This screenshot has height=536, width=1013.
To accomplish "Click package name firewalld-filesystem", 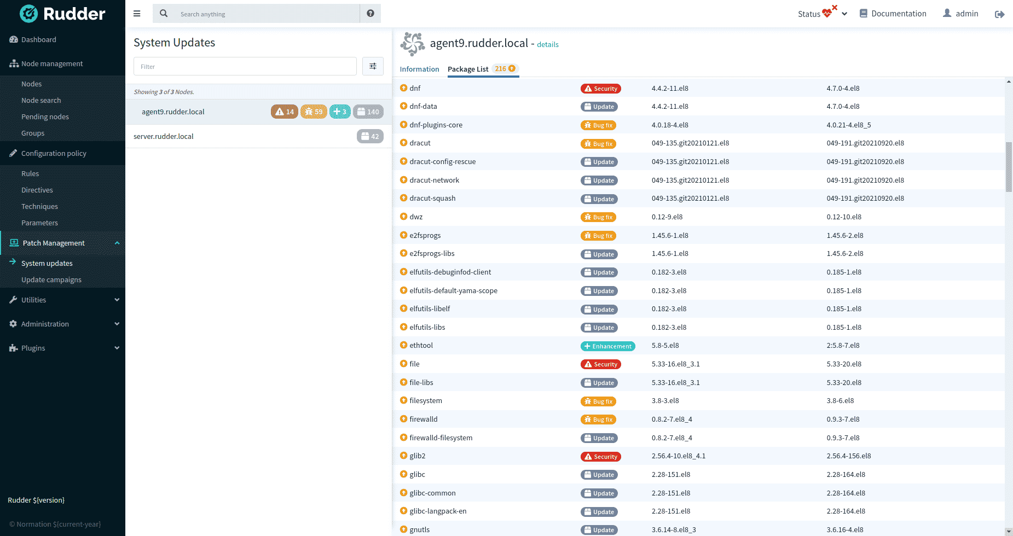I will coord(441,438).
